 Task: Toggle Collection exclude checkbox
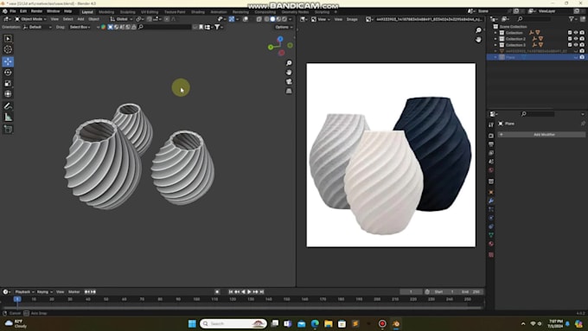pos(570,33)
